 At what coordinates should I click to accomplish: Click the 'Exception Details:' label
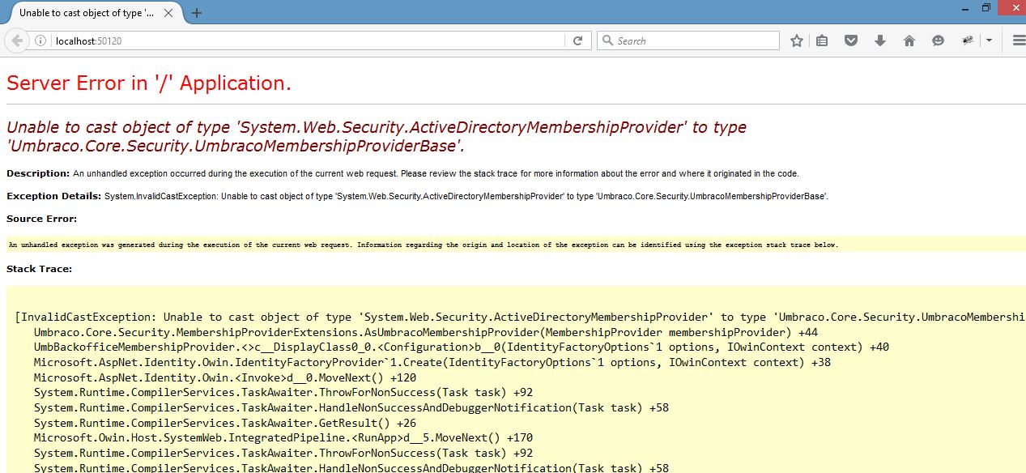[x=53, y=196]
